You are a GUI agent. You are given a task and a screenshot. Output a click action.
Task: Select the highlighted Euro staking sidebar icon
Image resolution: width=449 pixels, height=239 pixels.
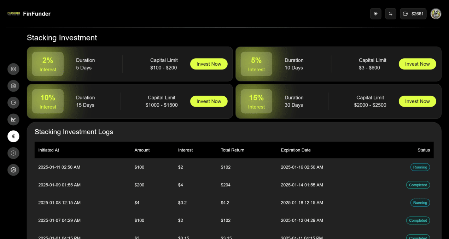pos(13,136)
